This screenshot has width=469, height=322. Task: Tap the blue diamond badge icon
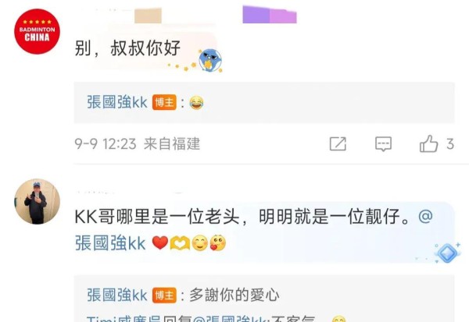point(447,253)
